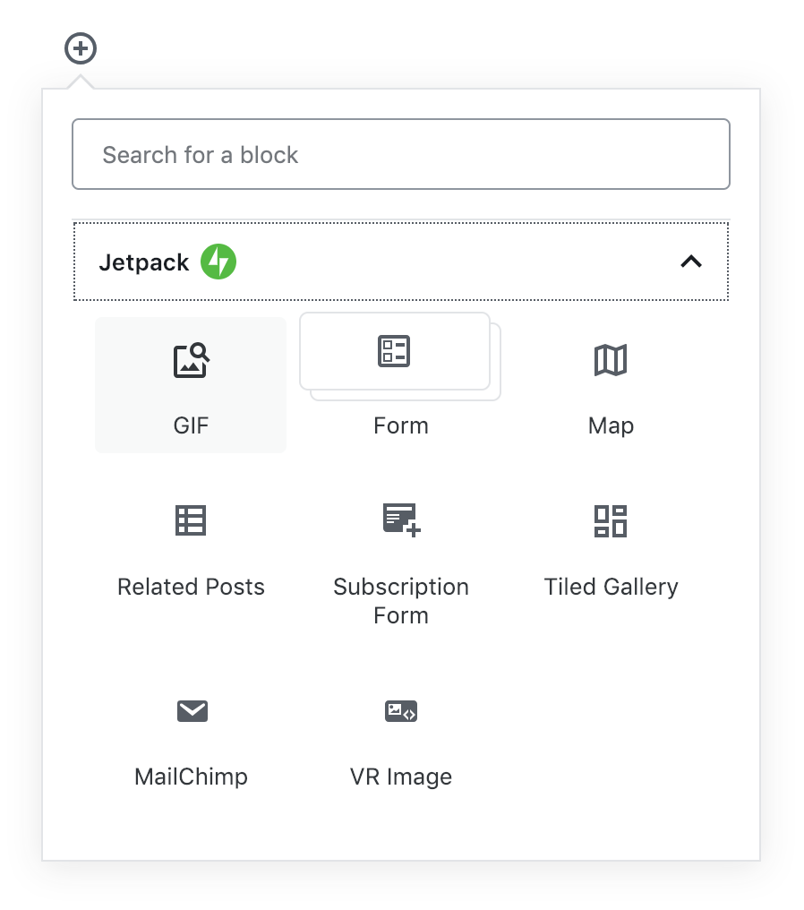Click the Jetpack category header
The width and height of the screenshot is (804, 910).
401,262
